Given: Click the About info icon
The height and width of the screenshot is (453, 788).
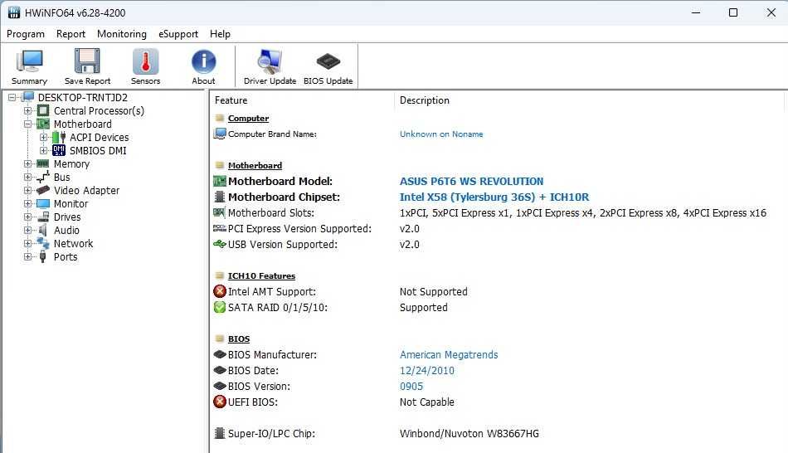Looking at the screenshot, I should tap(203, 66).
